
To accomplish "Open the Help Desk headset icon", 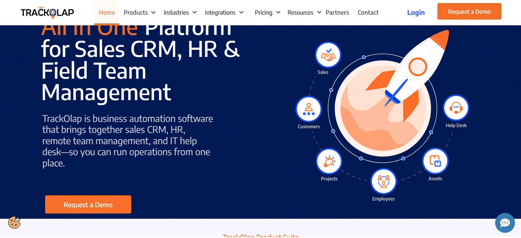I will pyautogui.click(x=456, y=108).
